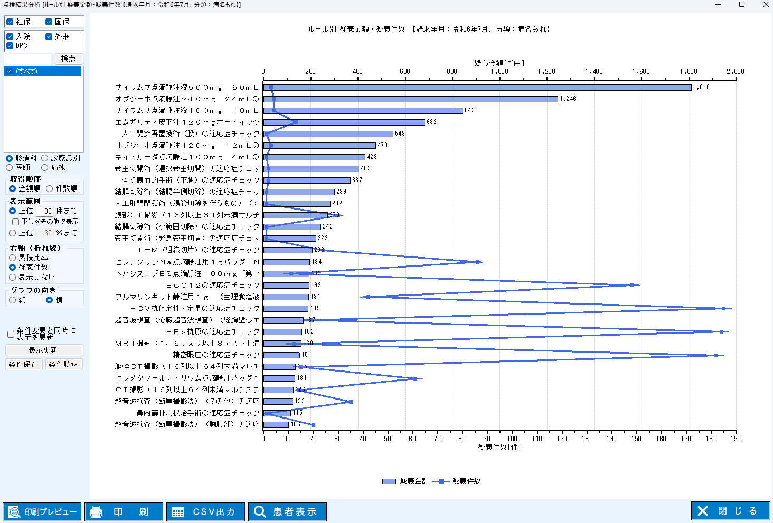Click the 表示更新 button
773x523 pixels.
pos(44,350)
